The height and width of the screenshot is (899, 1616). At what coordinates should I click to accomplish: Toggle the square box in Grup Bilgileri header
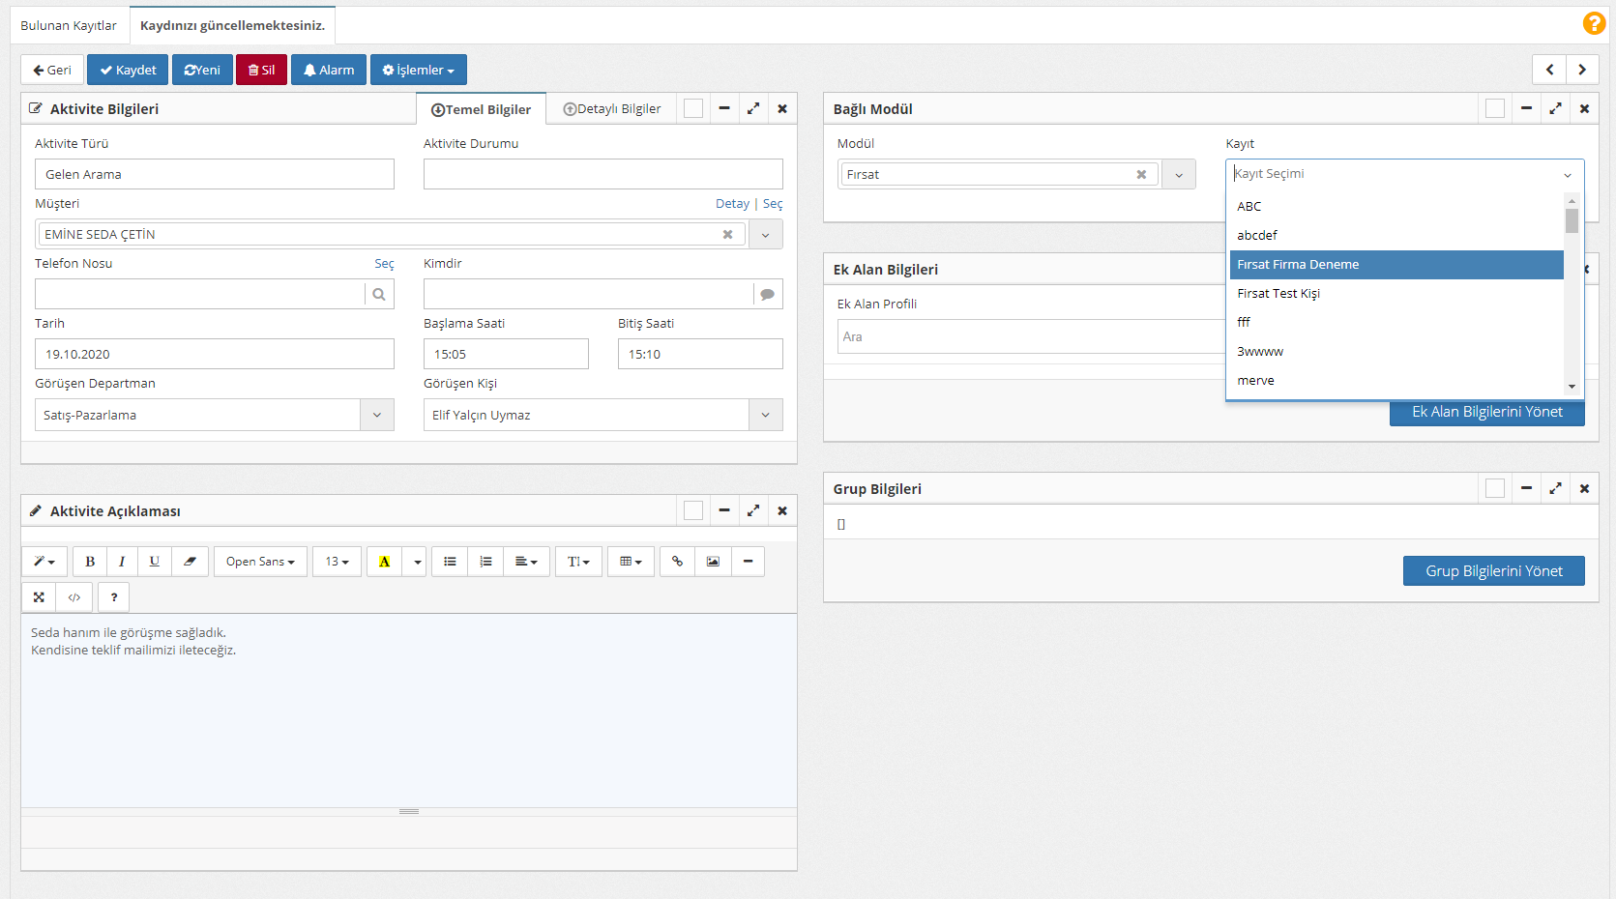tap(1495, 489)
